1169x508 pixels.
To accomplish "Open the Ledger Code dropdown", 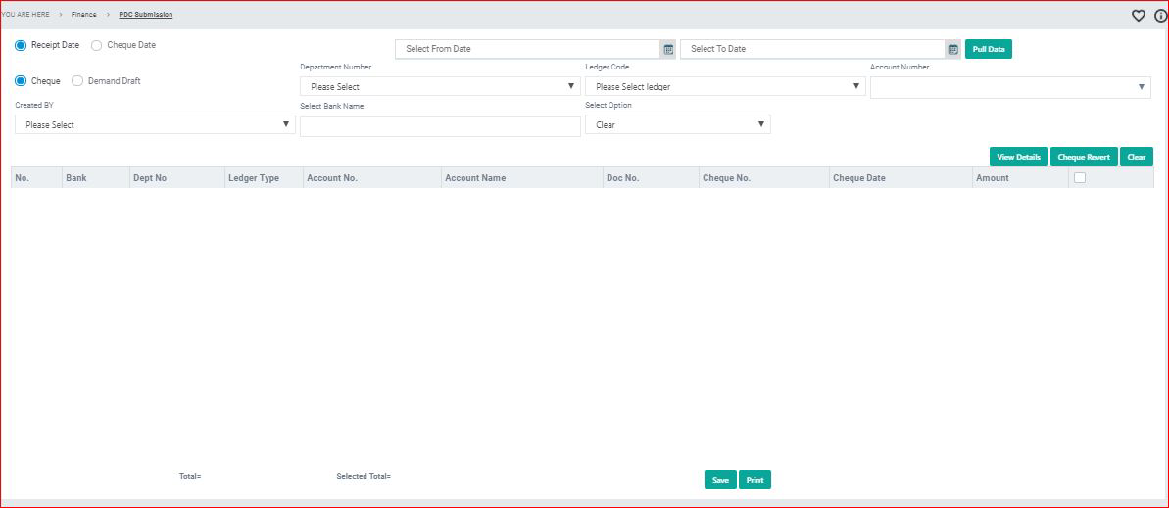I will point(725,87).
